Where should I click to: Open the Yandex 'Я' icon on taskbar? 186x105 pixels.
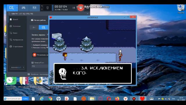[x=67, y=99]
